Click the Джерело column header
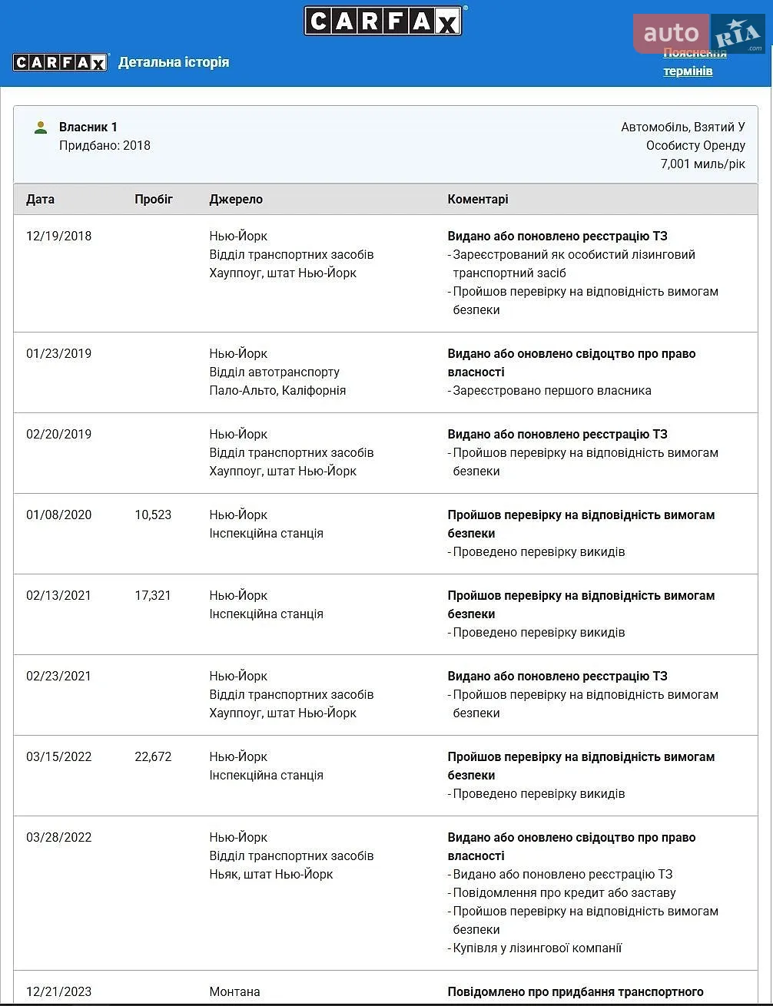This screenshot has width=773, height=1006. [x=236, y=200]
